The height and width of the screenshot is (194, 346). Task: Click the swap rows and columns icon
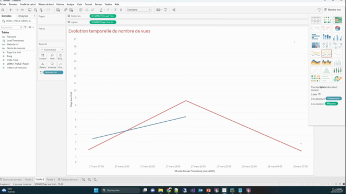click(x=81, y=10)
